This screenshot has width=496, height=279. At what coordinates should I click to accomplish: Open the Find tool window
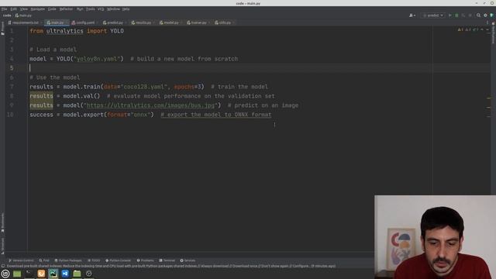(44, 260)
